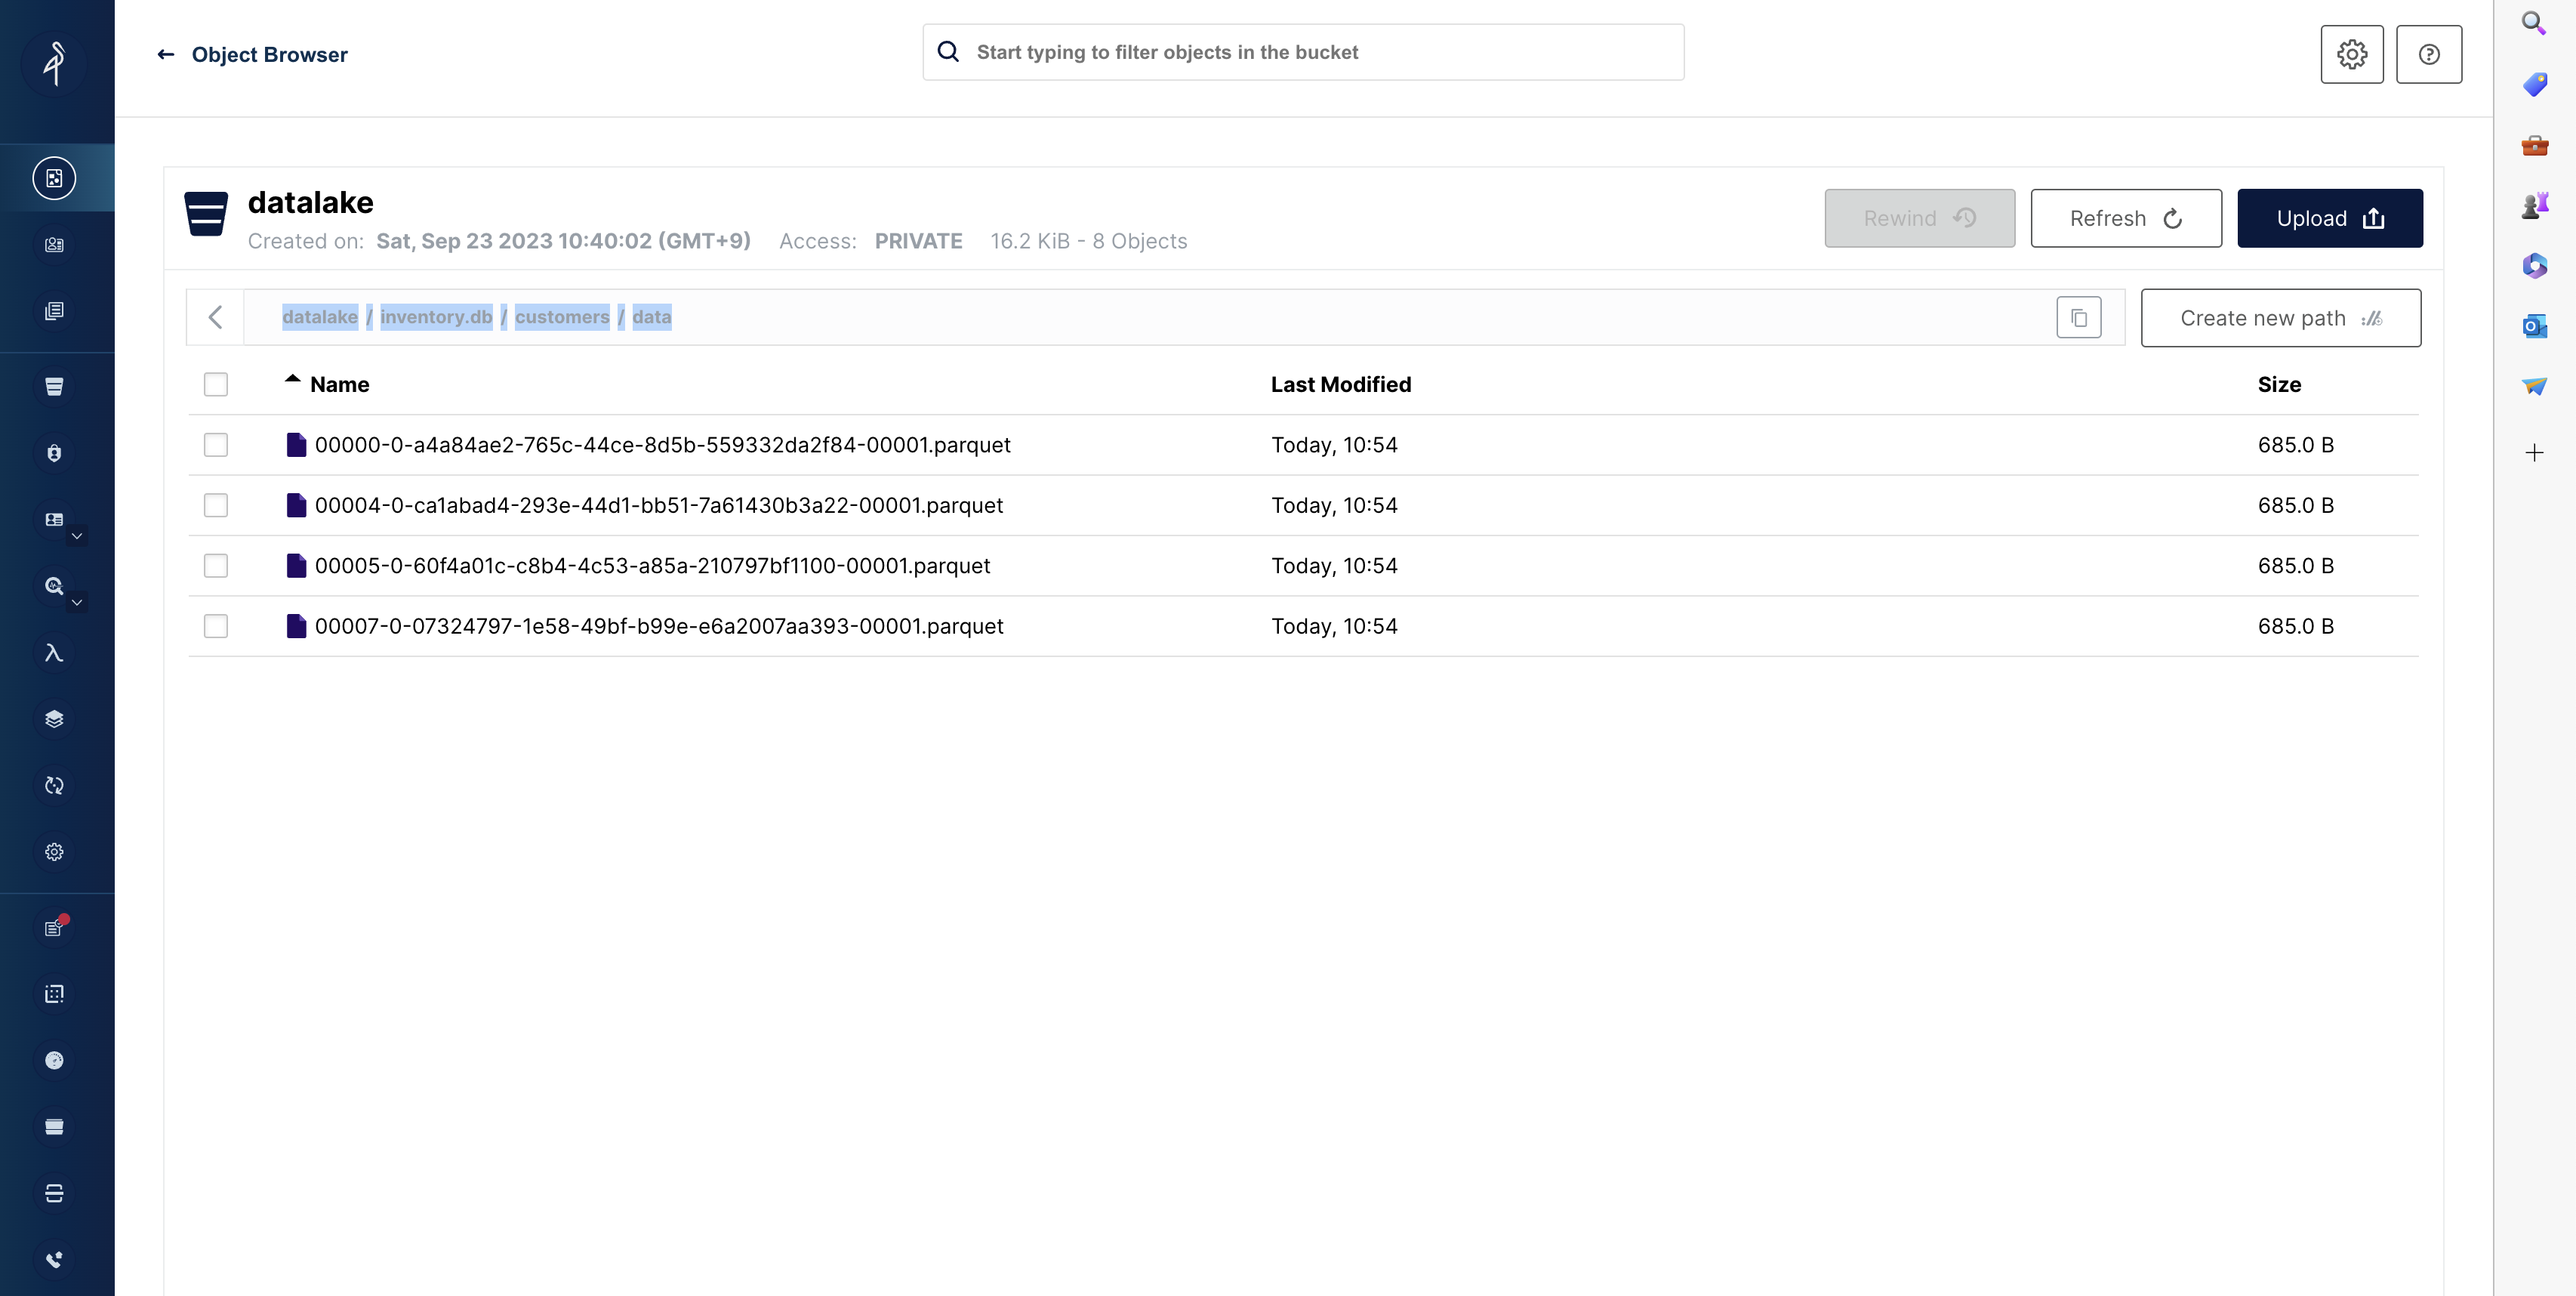Open the Lambda events sidebar icon
The height and width of the screenshot is (1296, 2576).
(x=54, y=653)
